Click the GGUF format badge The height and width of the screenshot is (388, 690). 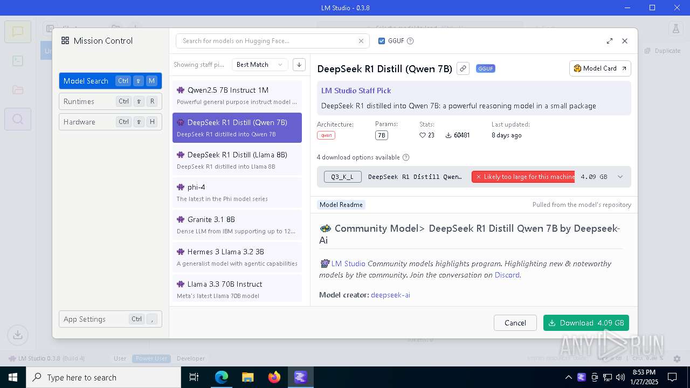(486, 68)
